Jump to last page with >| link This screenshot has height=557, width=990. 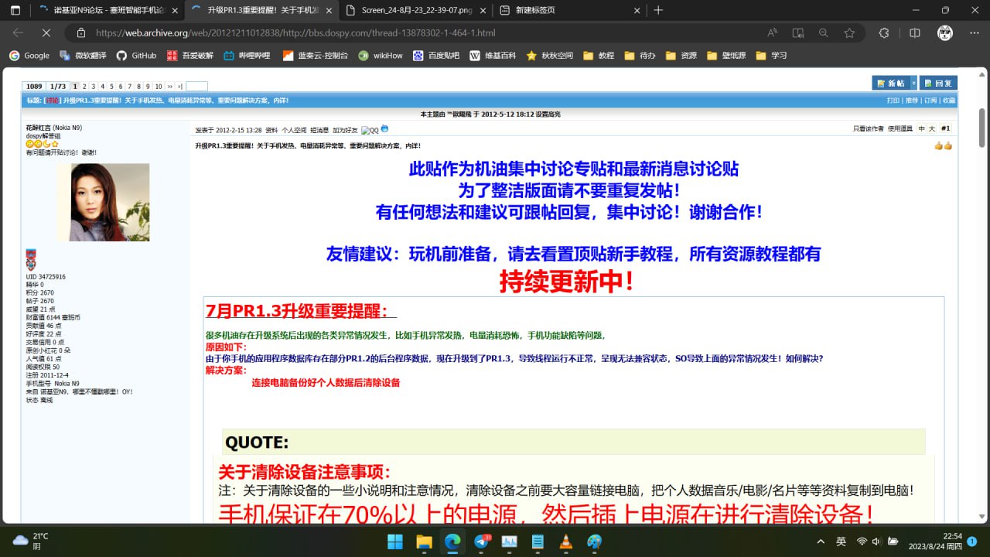tap(180, 87)
